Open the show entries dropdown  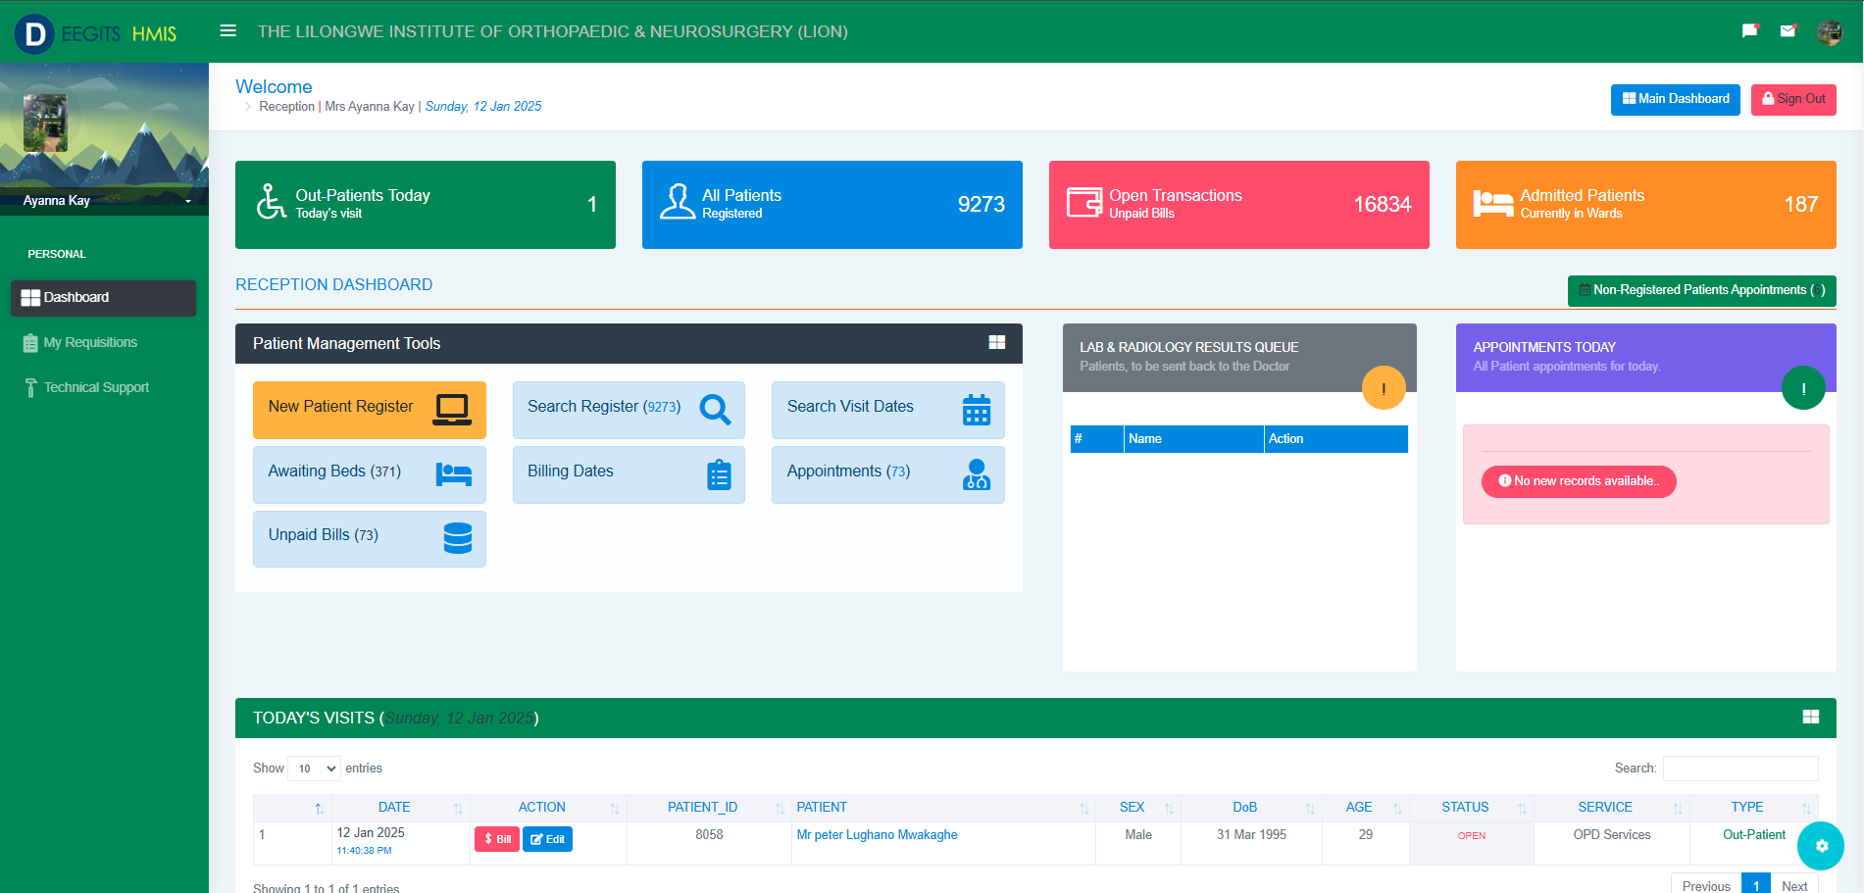[x=314, y=769]
